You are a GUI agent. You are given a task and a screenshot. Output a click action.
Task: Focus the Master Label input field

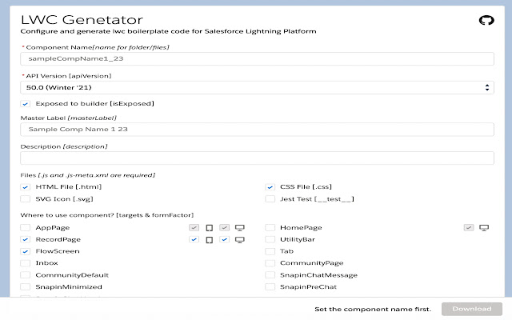point(257,130)
